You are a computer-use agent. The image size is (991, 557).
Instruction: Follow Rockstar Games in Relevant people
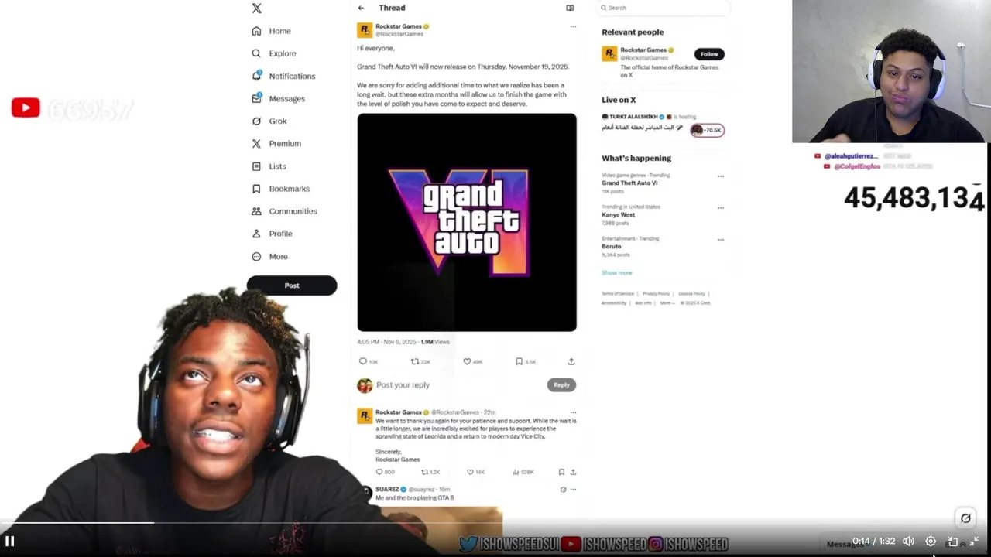[x=709, y=54]
